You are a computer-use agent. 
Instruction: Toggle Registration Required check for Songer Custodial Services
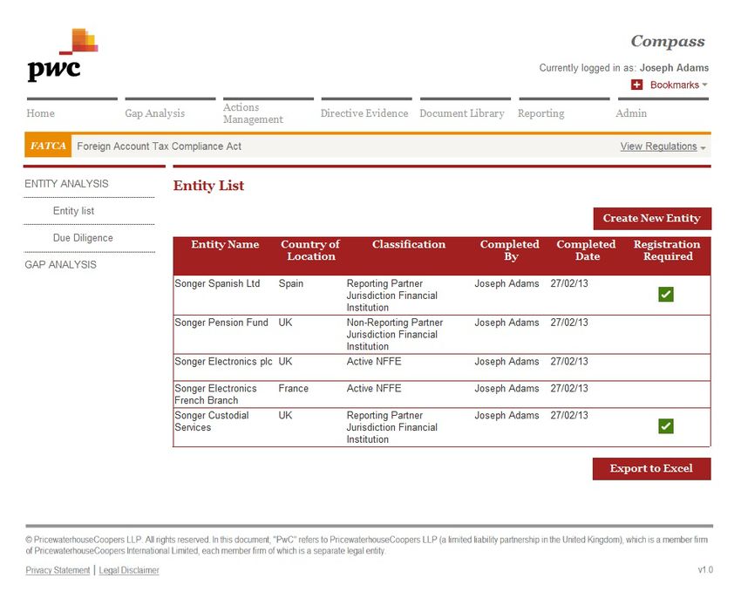665,426
